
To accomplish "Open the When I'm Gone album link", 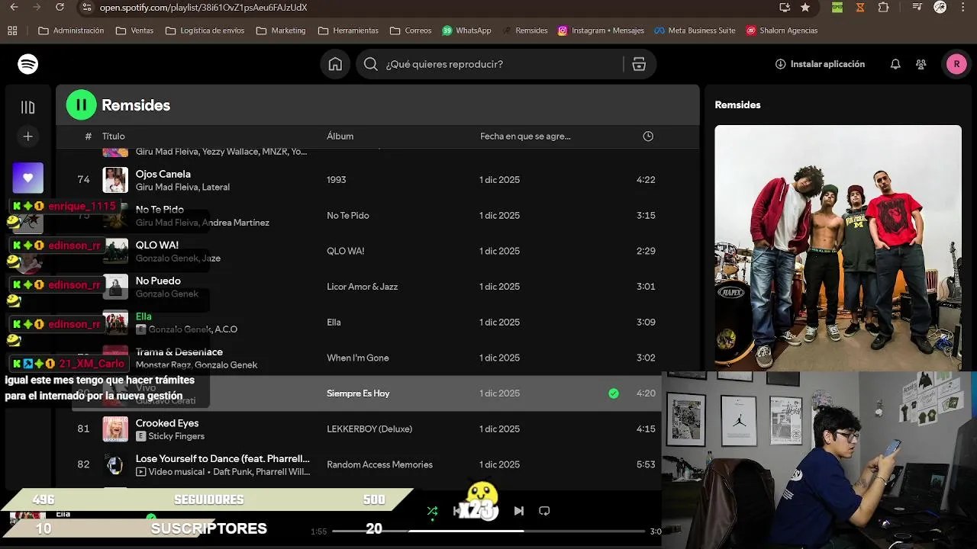I will (358, 358).
